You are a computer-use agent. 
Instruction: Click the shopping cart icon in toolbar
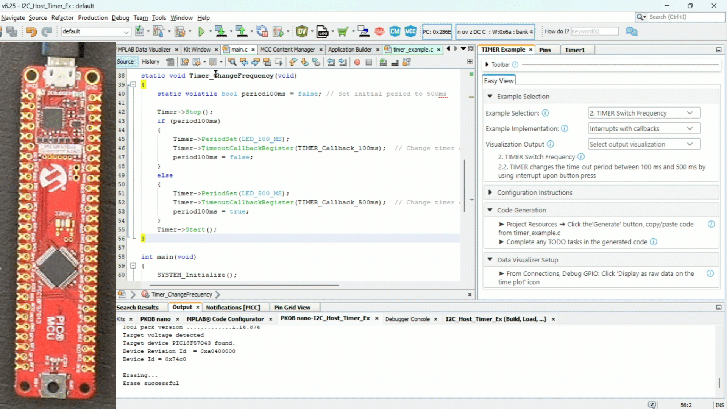pos(343,31)
